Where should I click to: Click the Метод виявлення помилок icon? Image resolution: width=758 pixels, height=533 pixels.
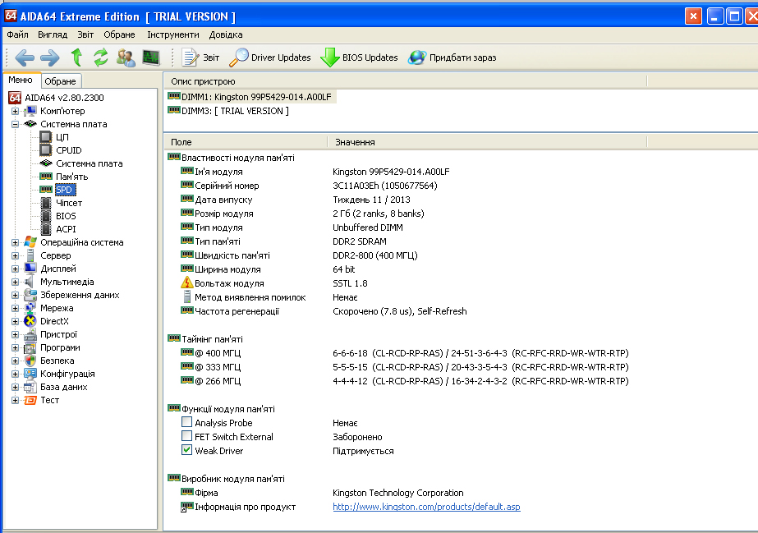186,297
